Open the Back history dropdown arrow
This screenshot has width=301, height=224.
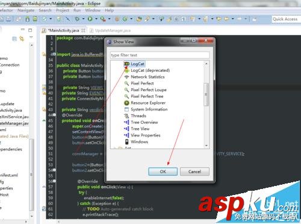pyautogui.click(x=233, y=19)
